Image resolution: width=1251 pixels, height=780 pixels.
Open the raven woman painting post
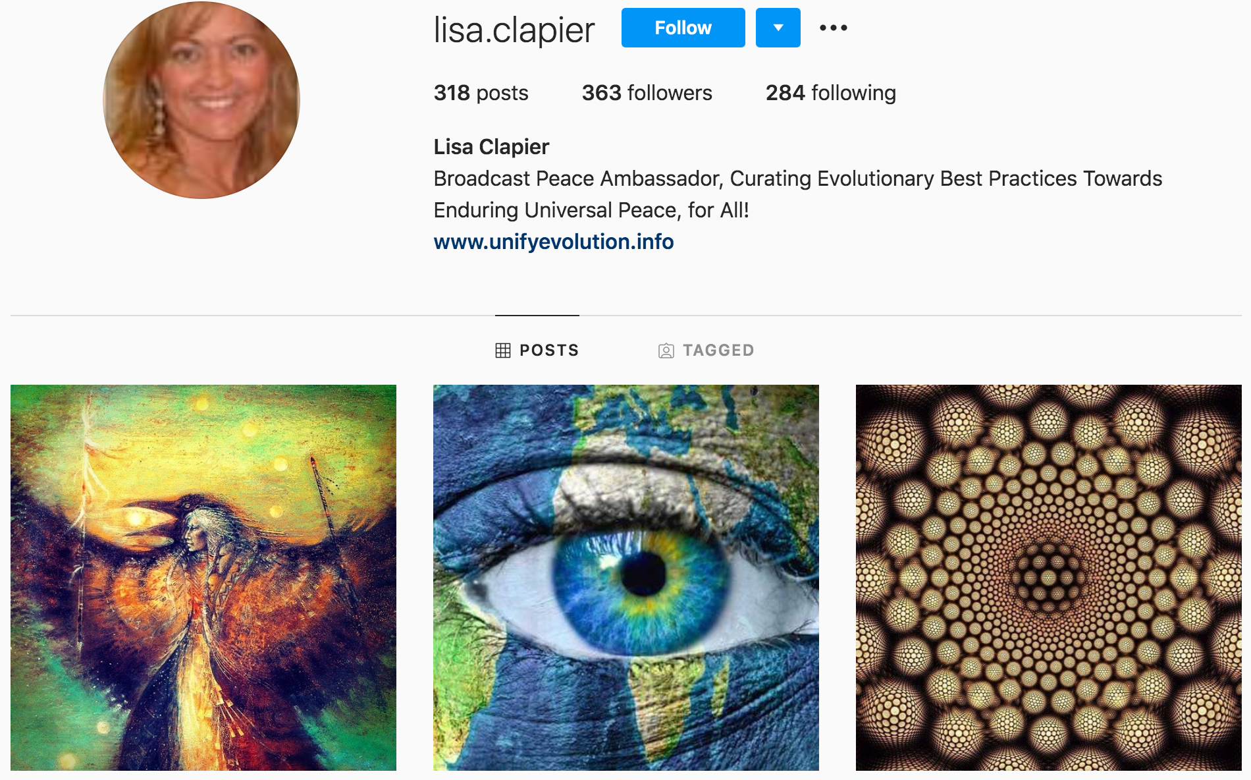(203, 578)
